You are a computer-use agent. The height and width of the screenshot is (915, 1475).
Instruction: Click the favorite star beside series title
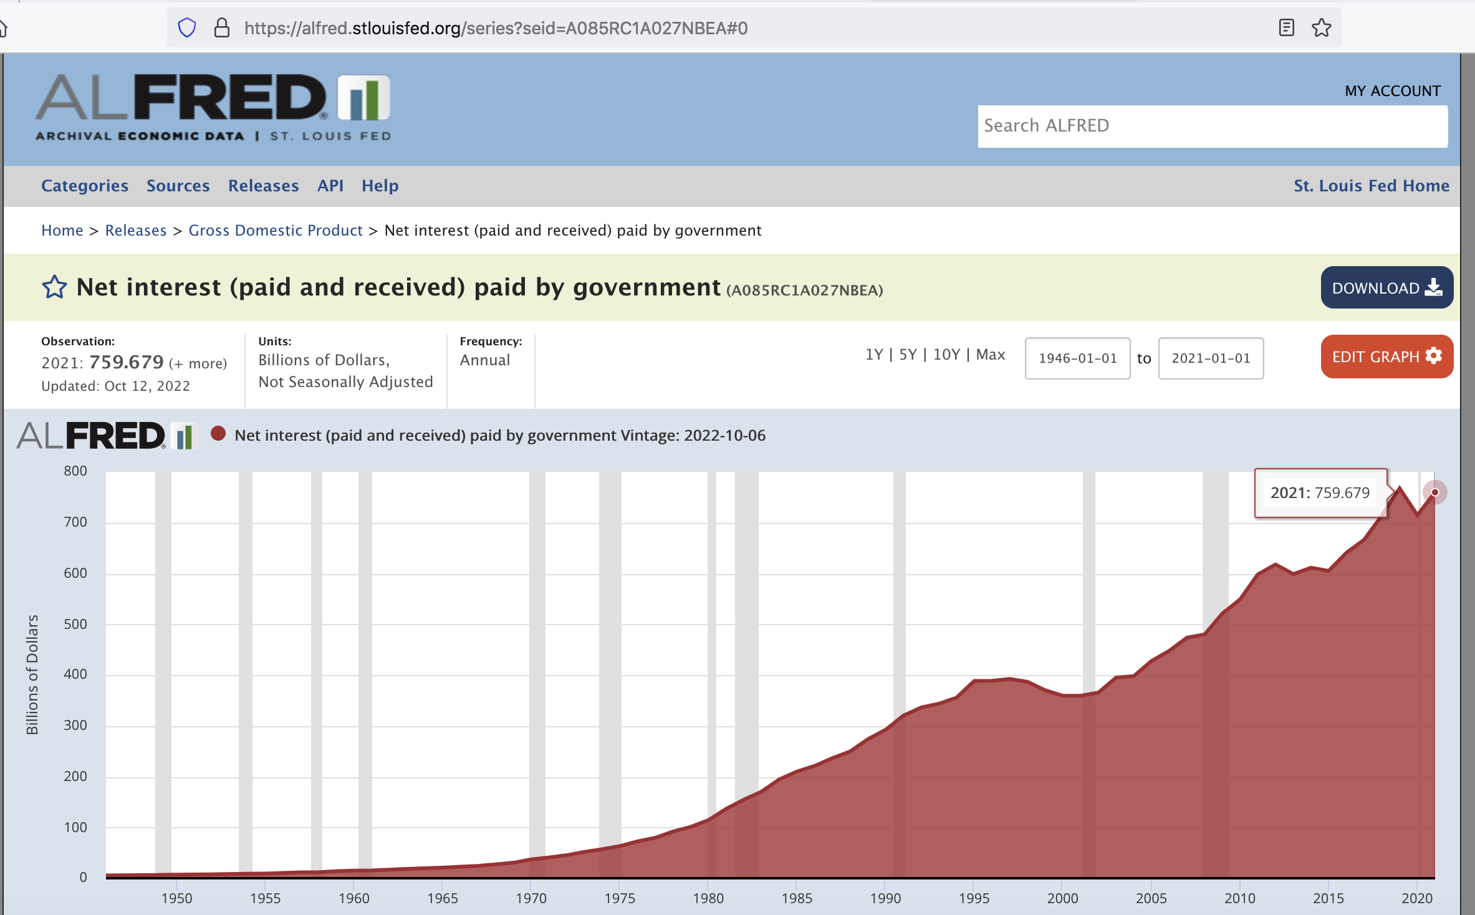(x=54, y=287)
